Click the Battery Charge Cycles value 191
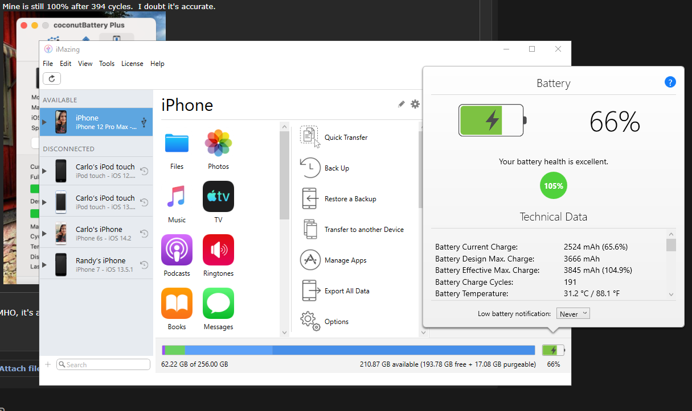 tap(570, 282)
